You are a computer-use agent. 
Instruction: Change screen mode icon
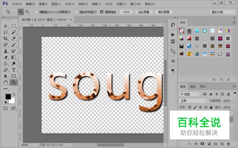point(13,109)
